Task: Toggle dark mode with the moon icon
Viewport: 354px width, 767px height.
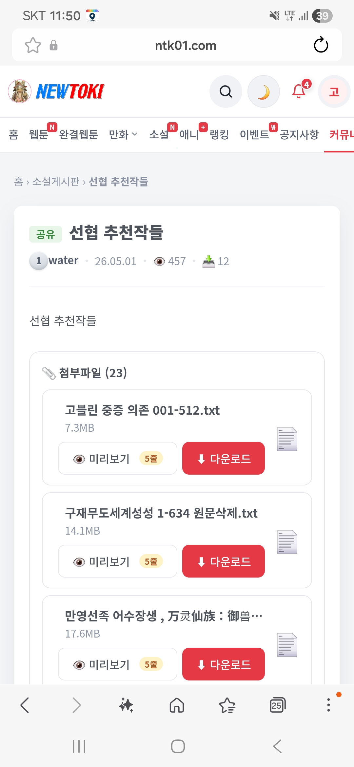Action: [x=264, y=91]
